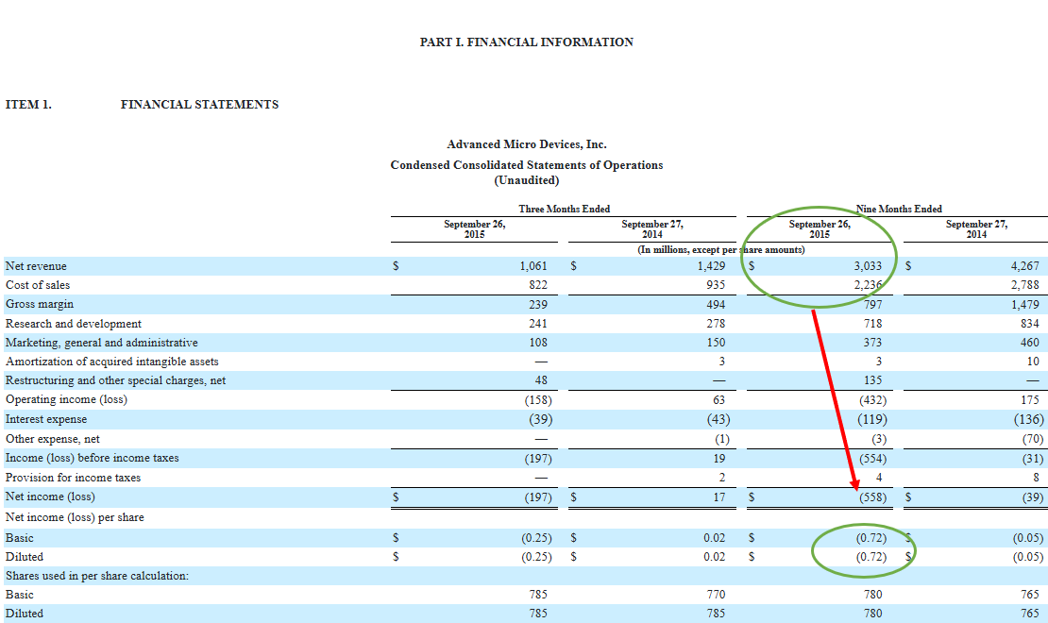
Task: Click the 'Three Months Ended' column header
Action: [x=564, y=210]
